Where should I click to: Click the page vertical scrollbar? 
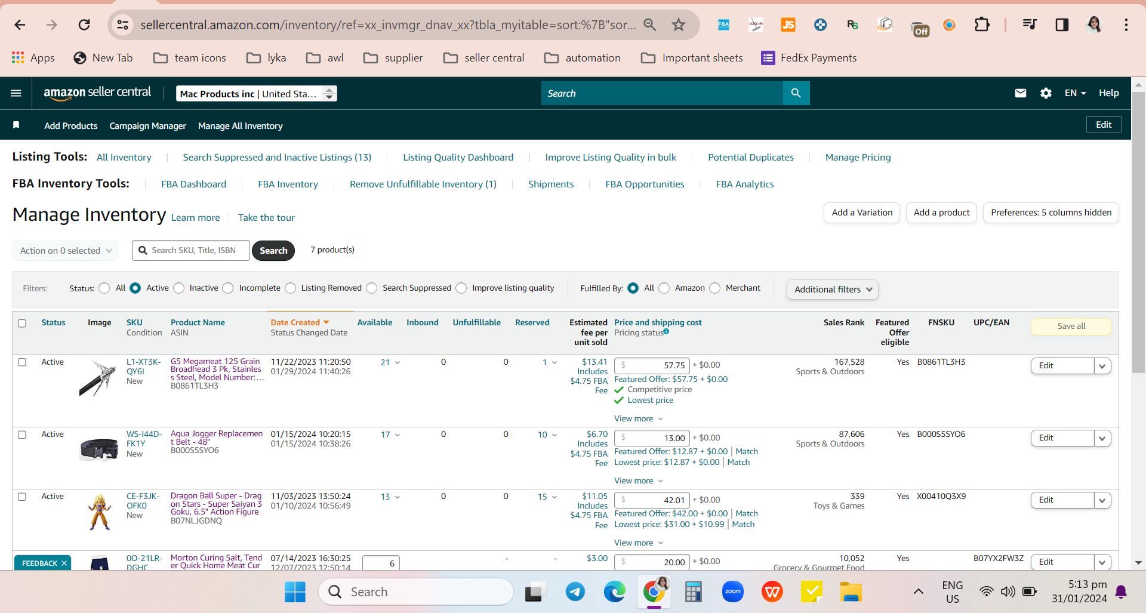tap(1138, 233)
